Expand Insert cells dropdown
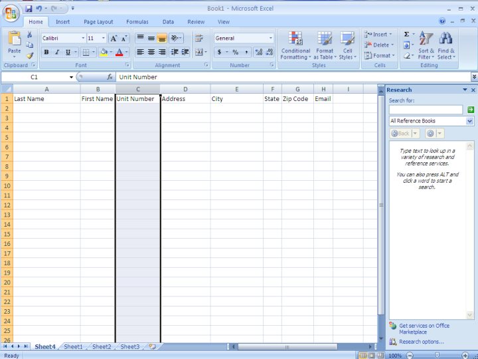The height and width of the screenshot is (359, 478). point(390,34)
